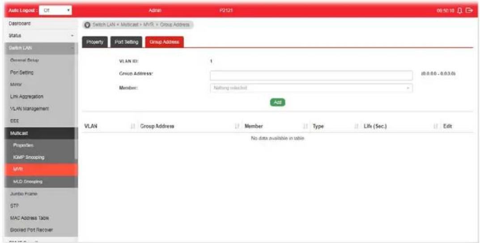The image size is (480, 243).
Task: Sort table by Type column
Action: click(x=335, y=126)
